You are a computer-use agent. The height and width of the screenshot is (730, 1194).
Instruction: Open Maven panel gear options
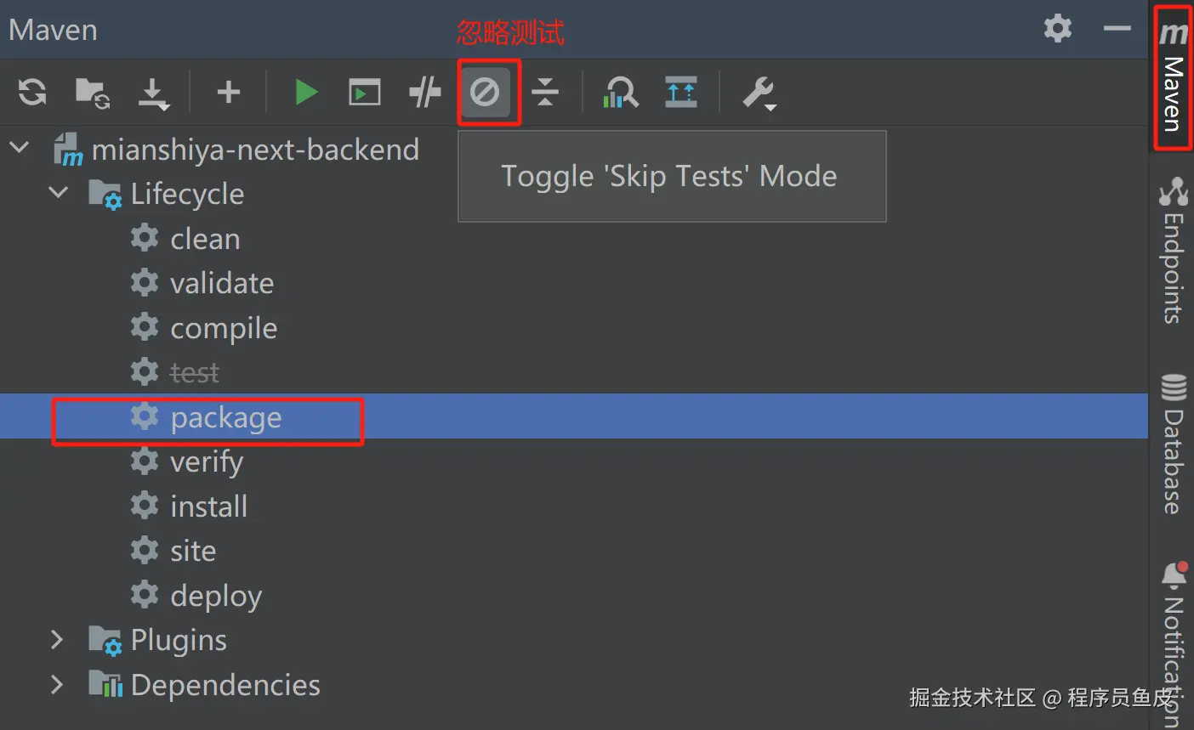(1057, 28)
